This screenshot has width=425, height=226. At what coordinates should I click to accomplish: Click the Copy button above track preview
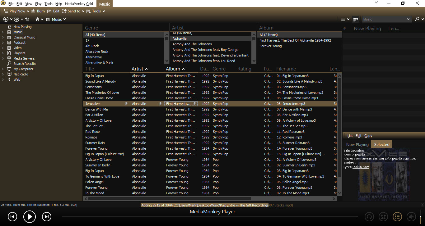coord(368,136)
